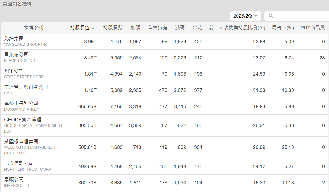Open the 2023/2Q quarter dropdown
Viewport: 329px width, 192px height.
(x=245, y=16)
